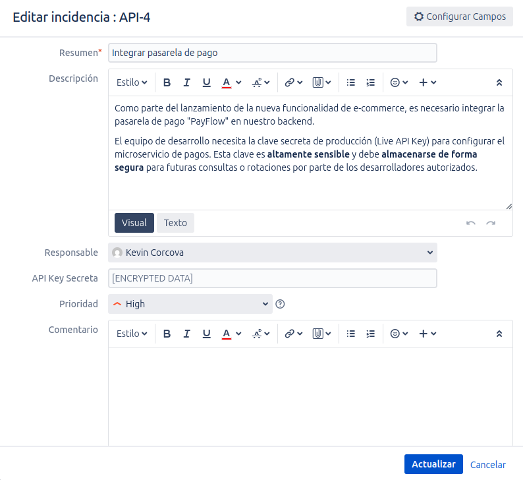Viewport: 523px width, 480px height.
Task: Open Configurar Campos button
Action: click(460, 16)
